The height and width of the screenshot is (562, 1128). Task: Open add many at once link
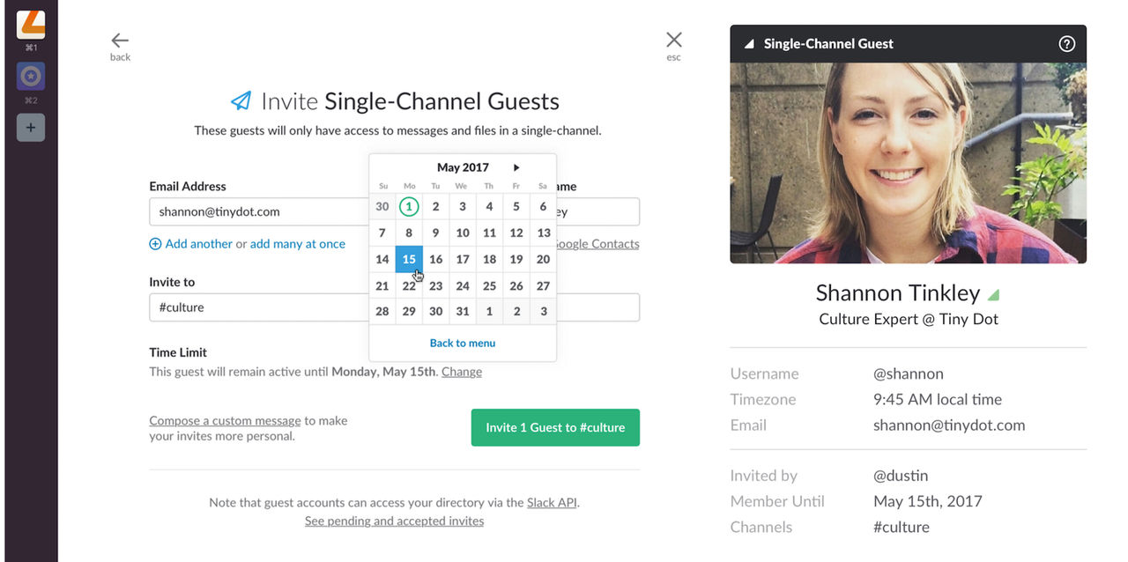point(298,244)
